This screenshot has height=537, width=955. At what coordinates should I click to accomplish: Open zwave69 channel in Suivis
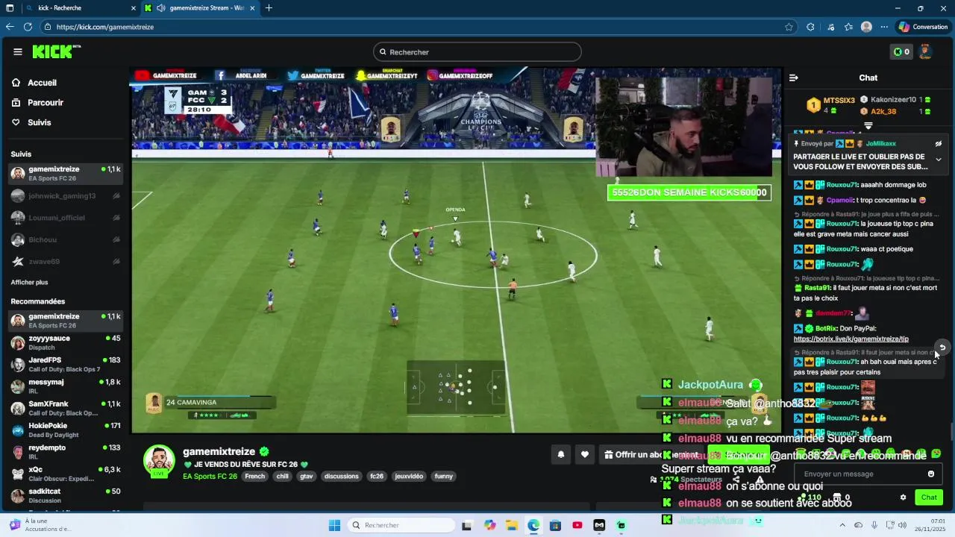[66, 261]
